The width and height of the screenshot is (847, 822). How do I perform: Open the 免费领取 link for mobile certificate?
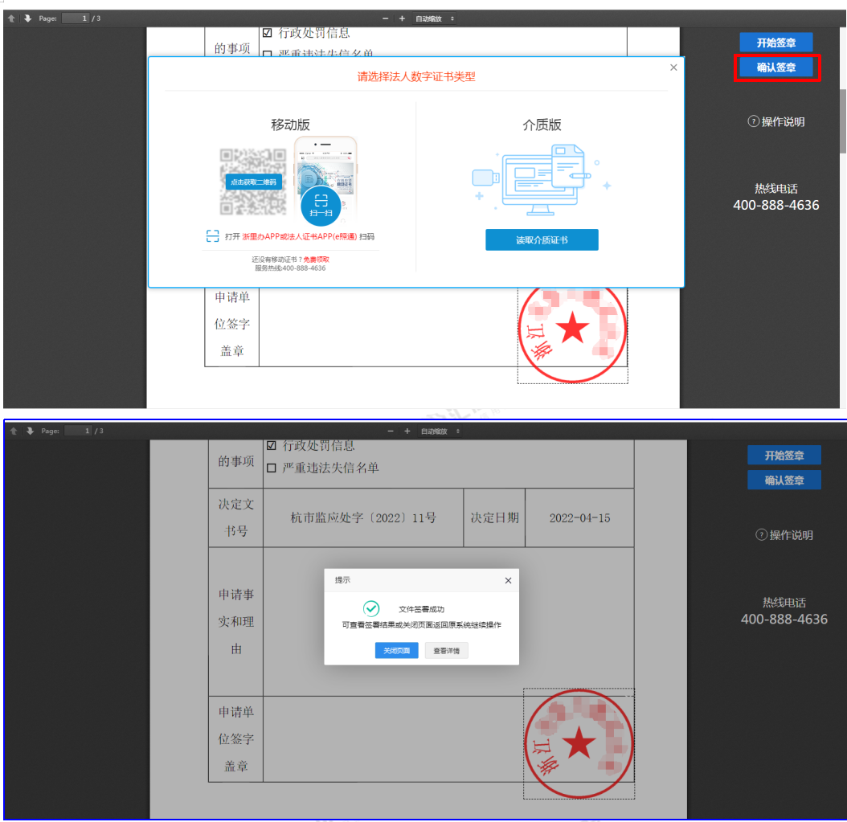pos(316,260)
